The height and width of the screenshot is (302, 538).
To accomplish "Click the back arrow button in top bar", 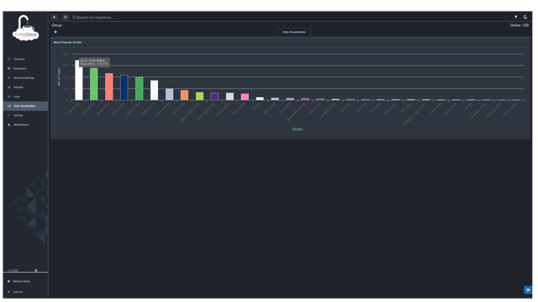I will pos(55,17).
